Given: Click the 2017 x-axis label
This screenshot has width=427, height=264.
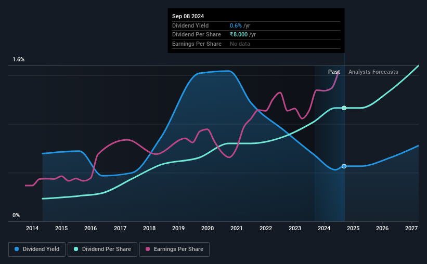Looking at the screenshot, I should [x=120, y=228].
